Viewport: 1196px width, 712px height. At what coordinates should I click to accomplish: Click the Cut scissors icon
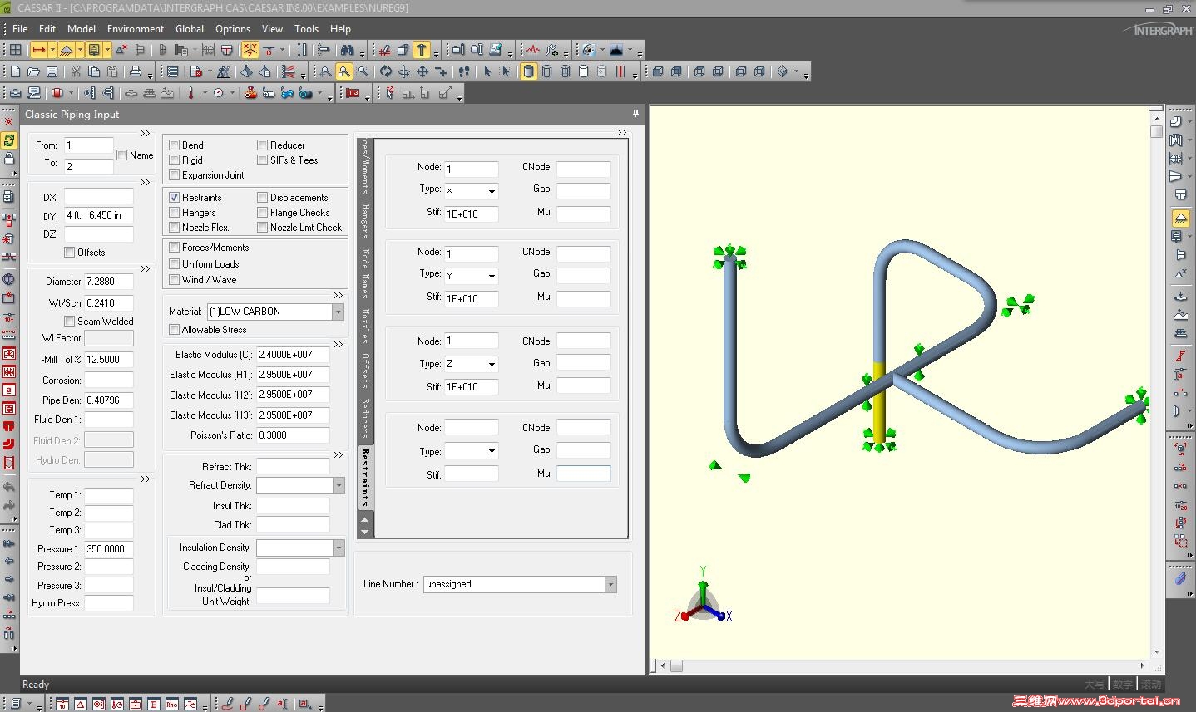pyautogui.click(x=76, y=72)
